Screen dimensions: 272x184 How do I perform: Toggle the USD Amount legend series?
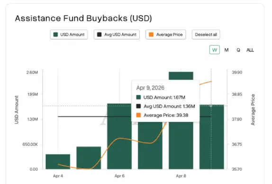[x=69, y=35]
